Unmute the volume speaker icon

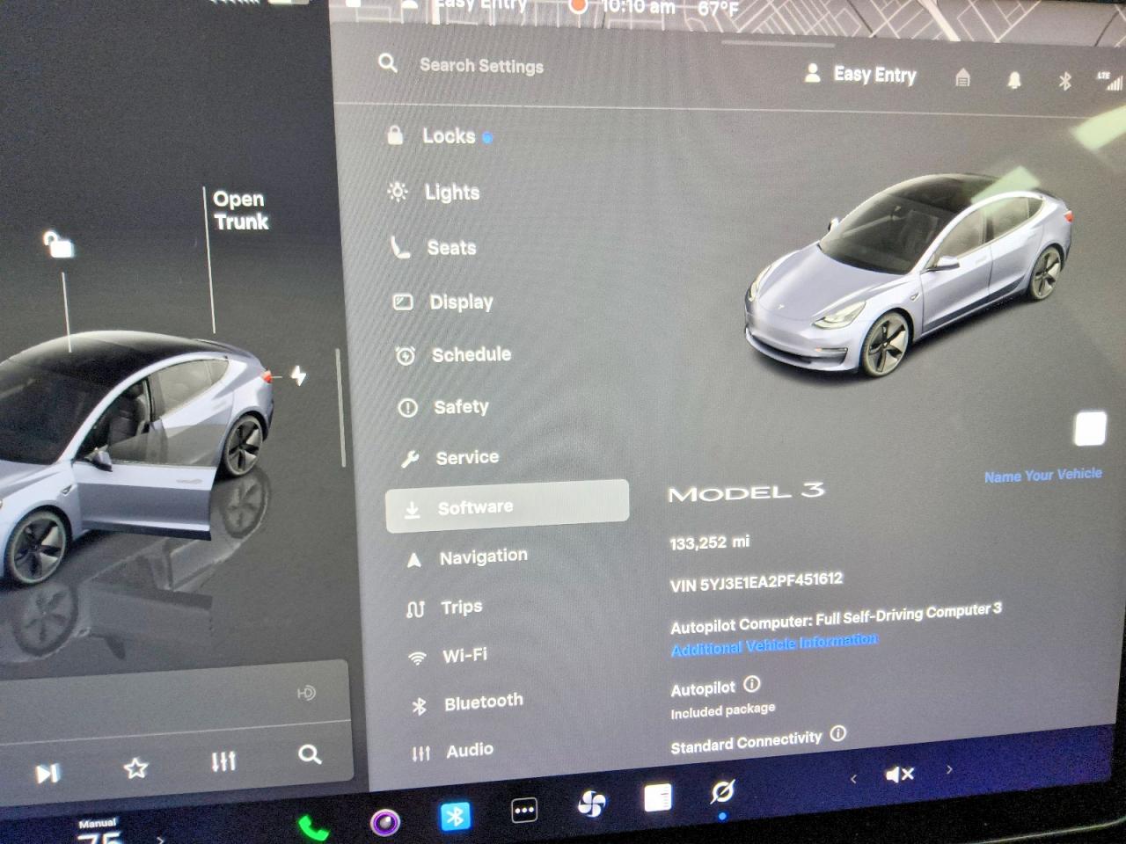[x=900, y=775]
